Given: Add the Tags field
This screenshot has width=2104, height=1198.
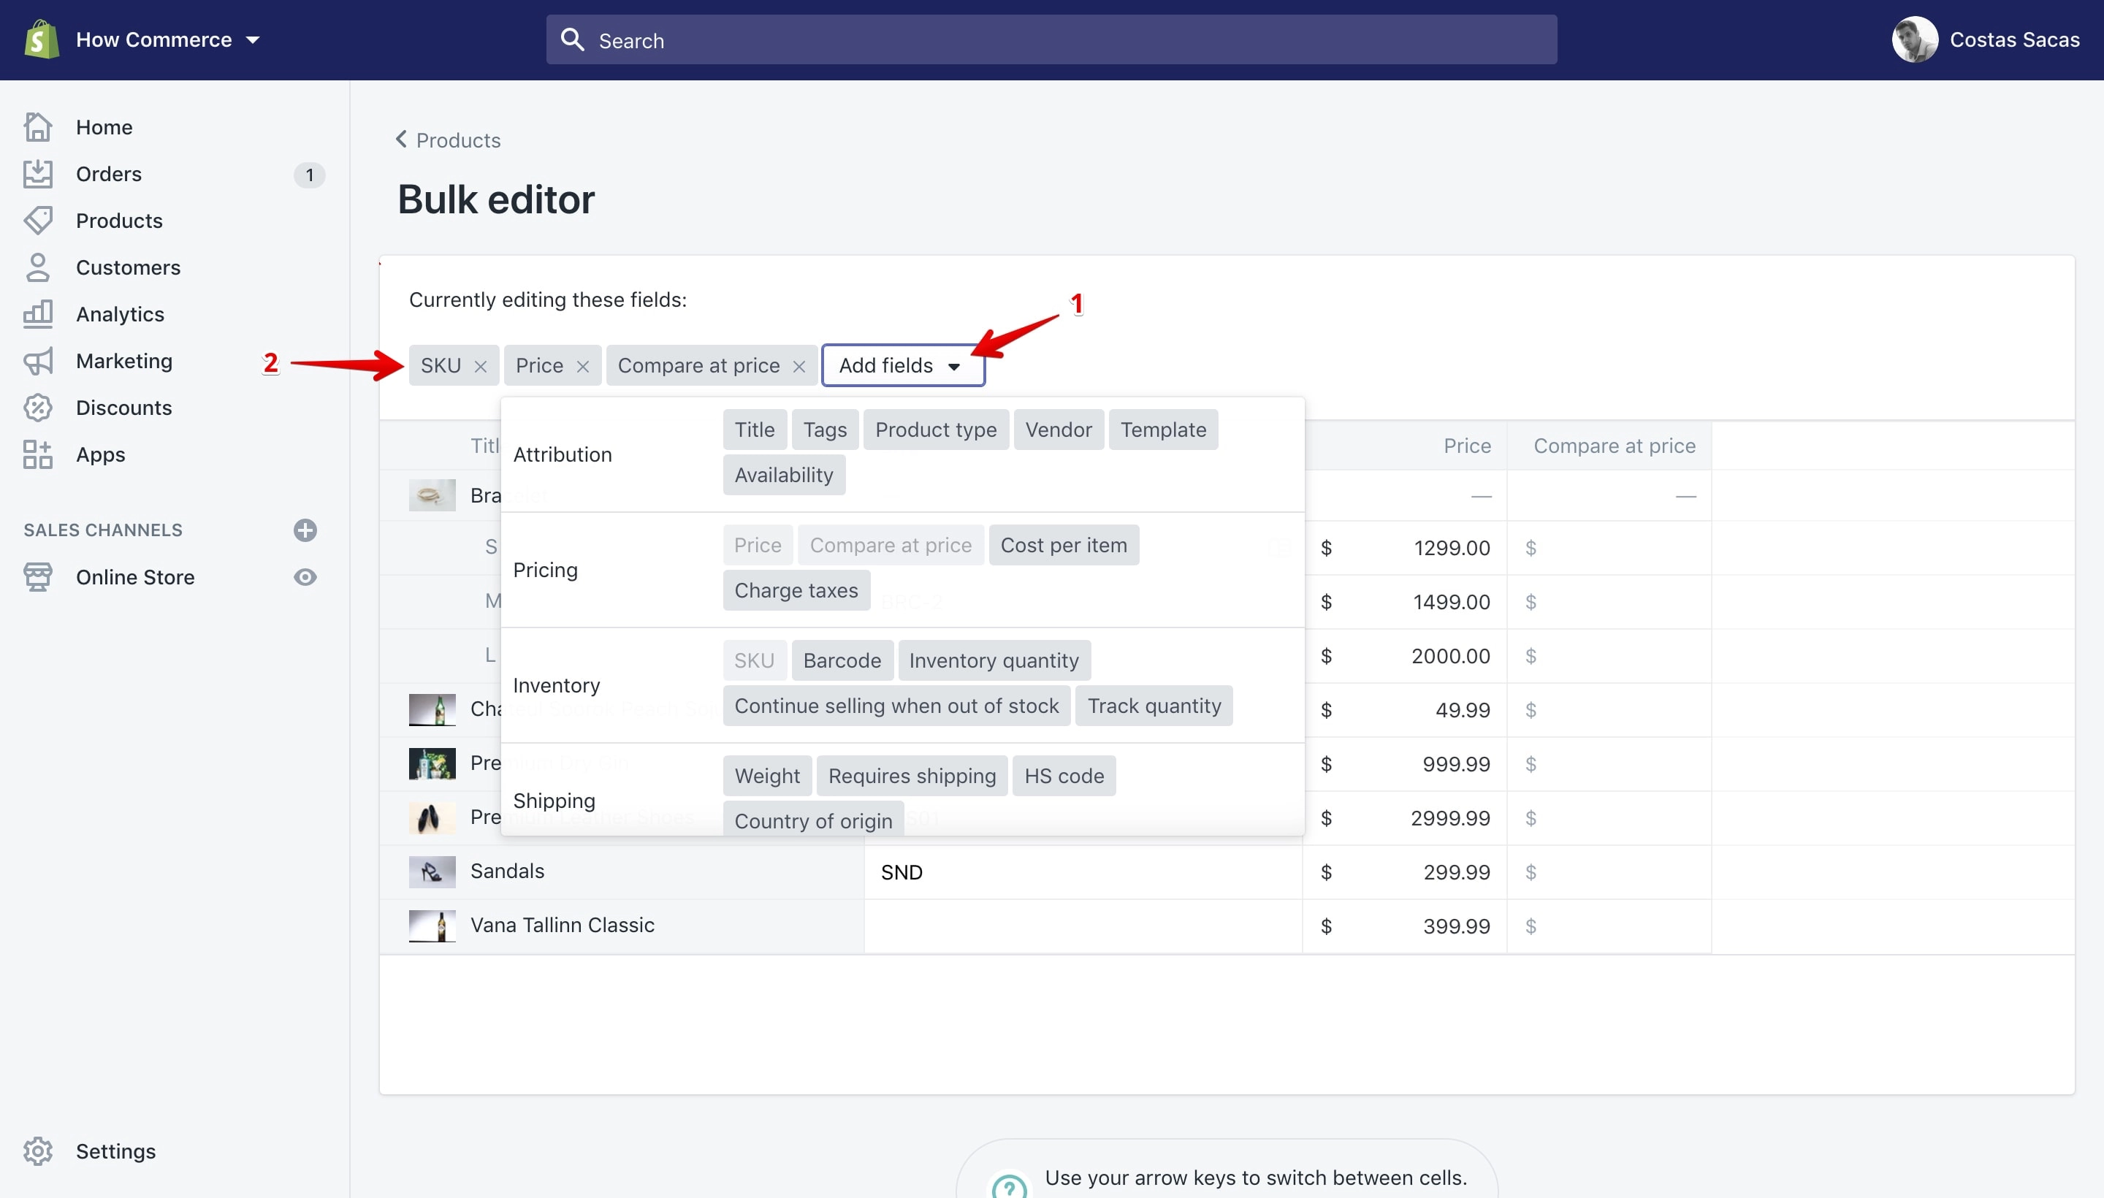Looking at the screenshot, I should point(825,430).
